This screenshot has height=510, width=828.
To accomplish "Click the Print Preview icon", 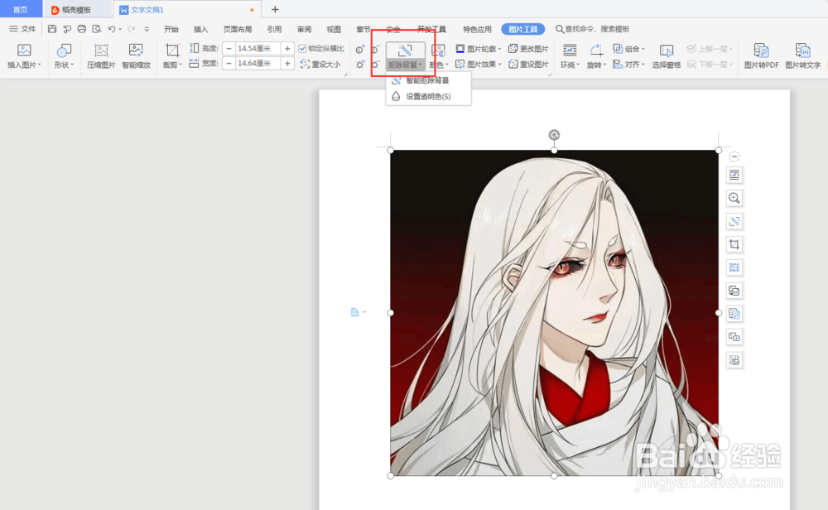I will click(96, 29).
